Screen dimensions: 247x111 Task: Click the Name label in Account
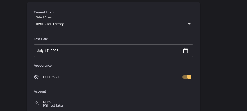[x=48, y=102]
